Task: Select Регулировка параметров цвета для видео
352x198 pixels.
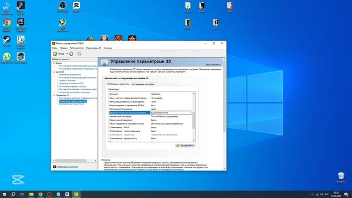Action: pyautogui.click(x=78, y=66)
